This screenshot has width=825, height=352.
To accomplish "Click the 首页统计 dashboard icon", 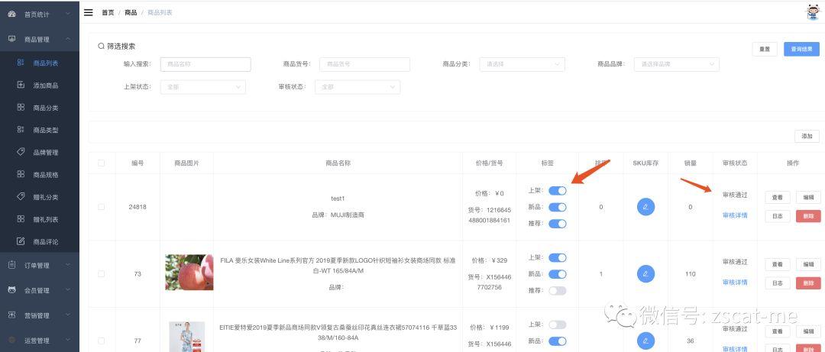I will click(x=12, y=15).
